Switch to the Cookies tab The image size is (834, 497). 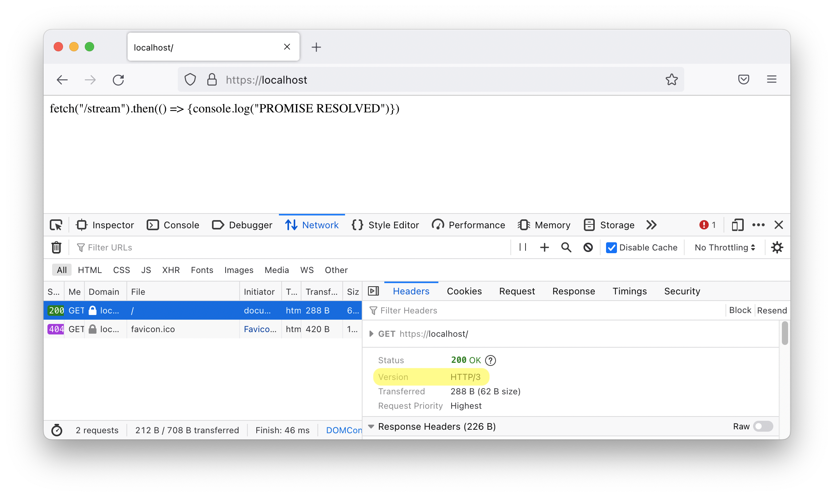[464, 291]
